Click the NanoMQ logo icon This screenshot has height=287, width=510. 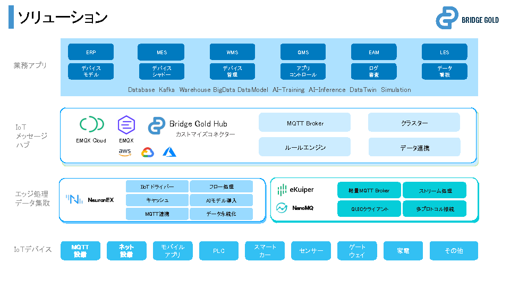282,208
